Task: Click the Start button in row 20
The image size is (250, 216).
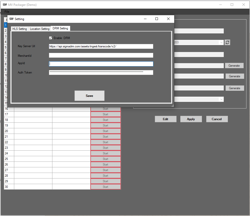Action: point(106,131)
